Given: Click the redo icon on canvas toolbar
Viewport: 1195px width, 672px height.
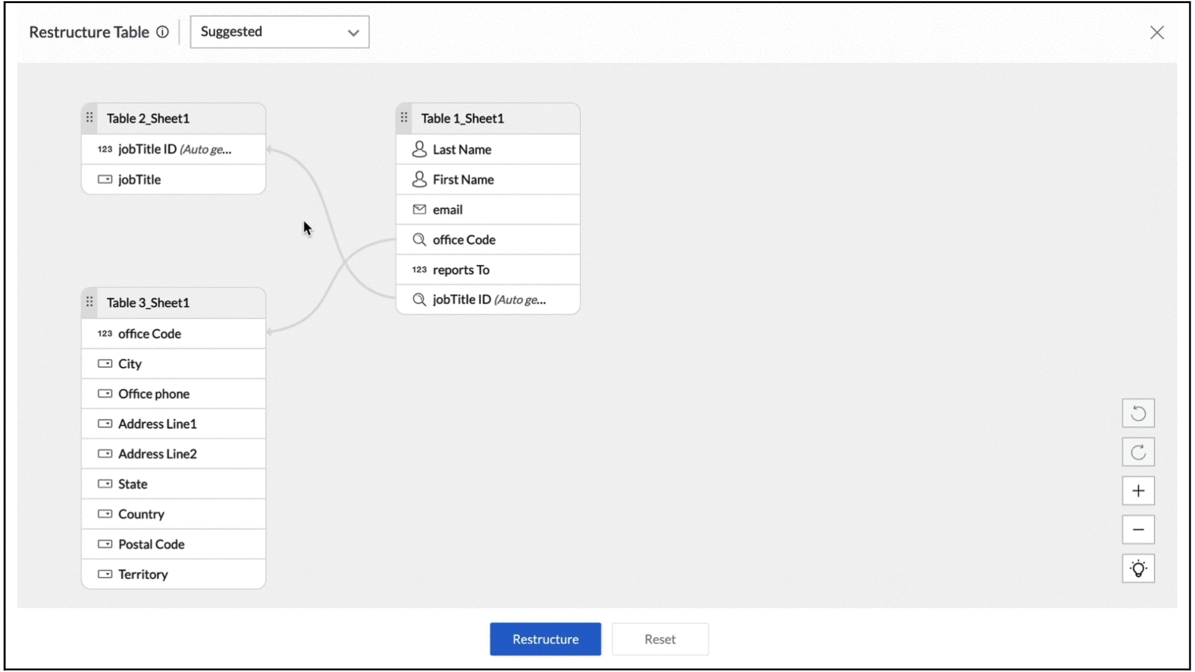Looking at the screenshot, I should (x=1138, y=452).
